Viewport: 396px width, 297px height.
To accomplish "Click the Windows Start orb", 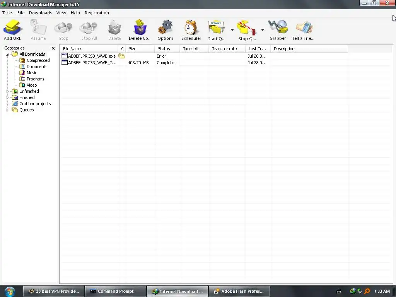I will point(10,292).
